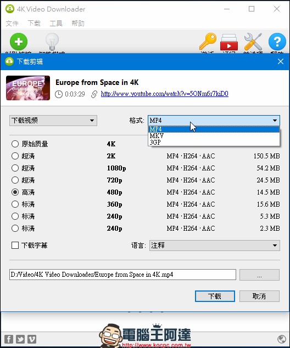Select 高清 480p quality option

pos(15,192)
